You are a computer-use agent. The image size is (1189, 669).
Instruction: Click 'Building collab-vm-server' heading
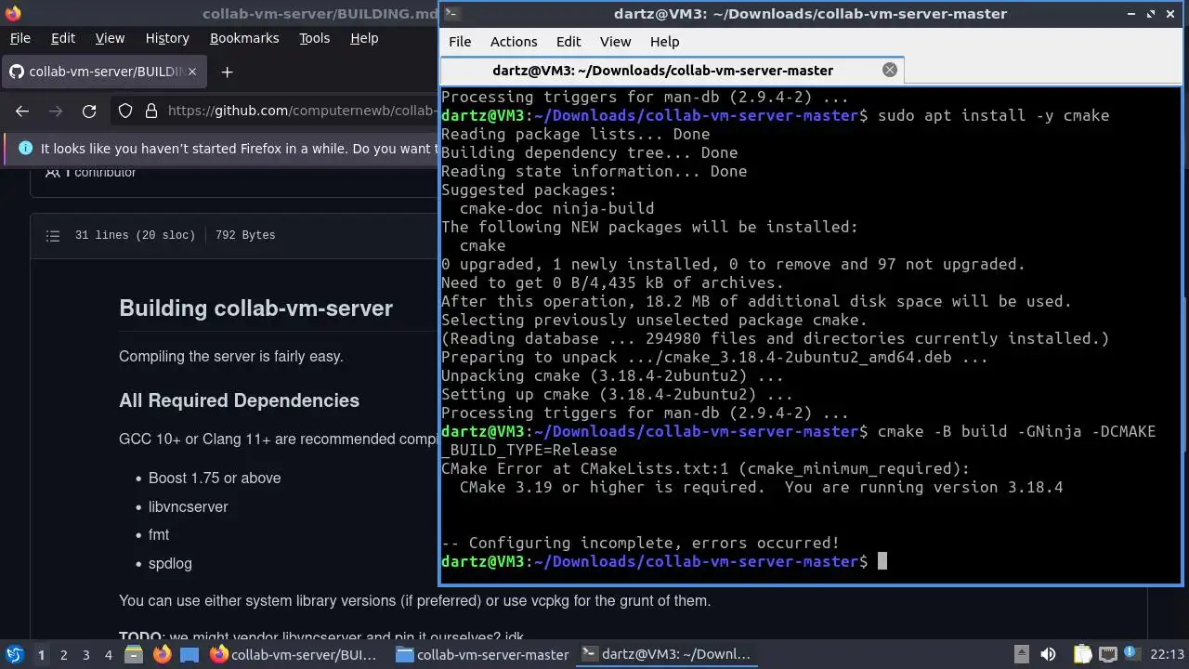click(255, 308)
